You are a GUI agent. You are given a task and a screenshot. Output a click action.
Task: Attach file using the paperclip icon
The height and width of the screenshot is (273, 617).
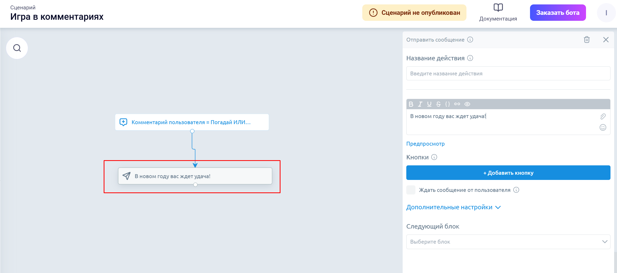coord(603,116)
